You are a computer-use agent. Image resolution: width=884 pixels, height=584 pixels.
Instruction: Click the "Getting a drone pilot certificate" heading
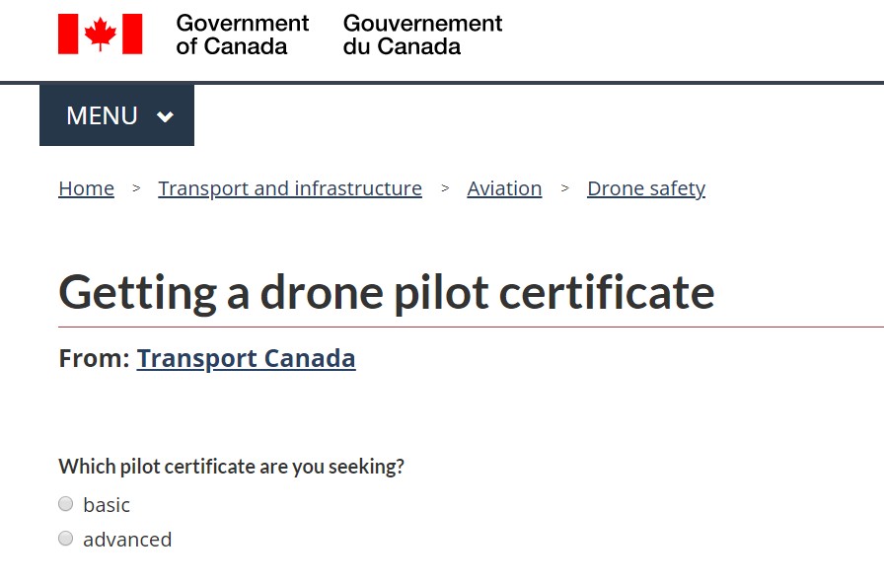[387, 292]
